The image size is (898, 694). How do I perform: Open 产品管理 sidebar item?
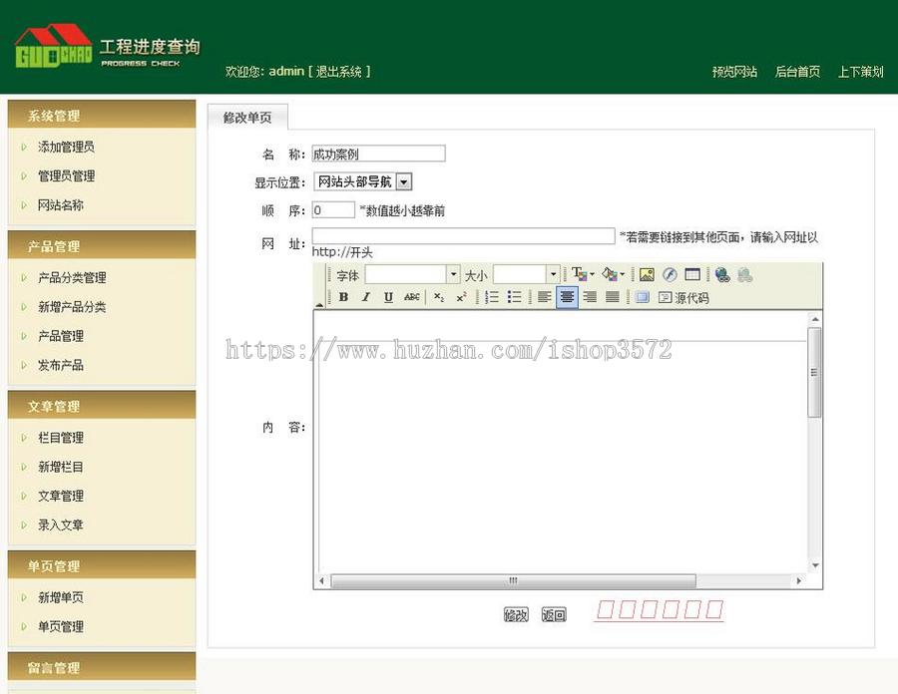tap(61, 336)
